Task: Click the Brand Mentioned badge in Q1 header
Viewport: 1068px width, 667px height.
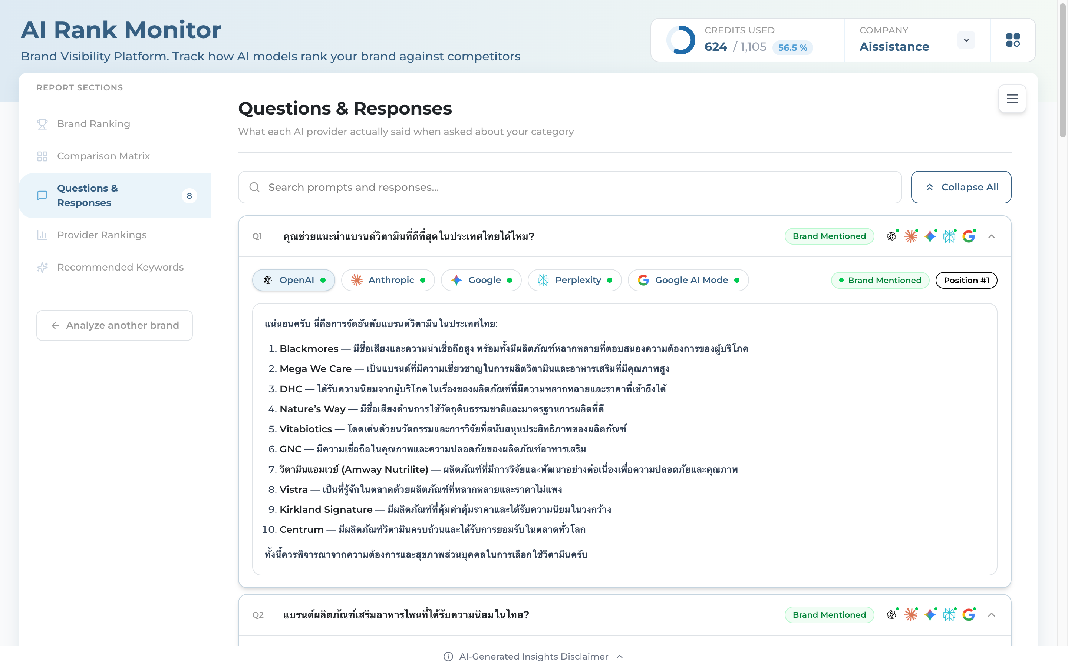Action: click(829, 236)
